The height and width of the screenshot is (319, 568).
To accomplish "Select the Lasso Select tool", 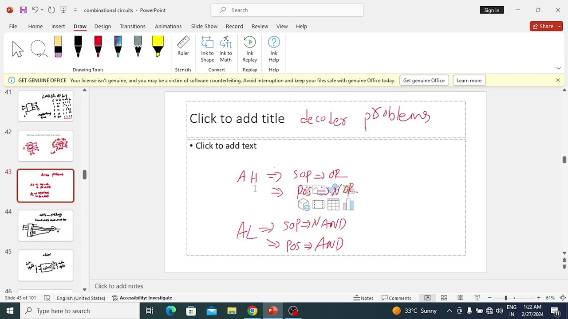I will 39,49.
